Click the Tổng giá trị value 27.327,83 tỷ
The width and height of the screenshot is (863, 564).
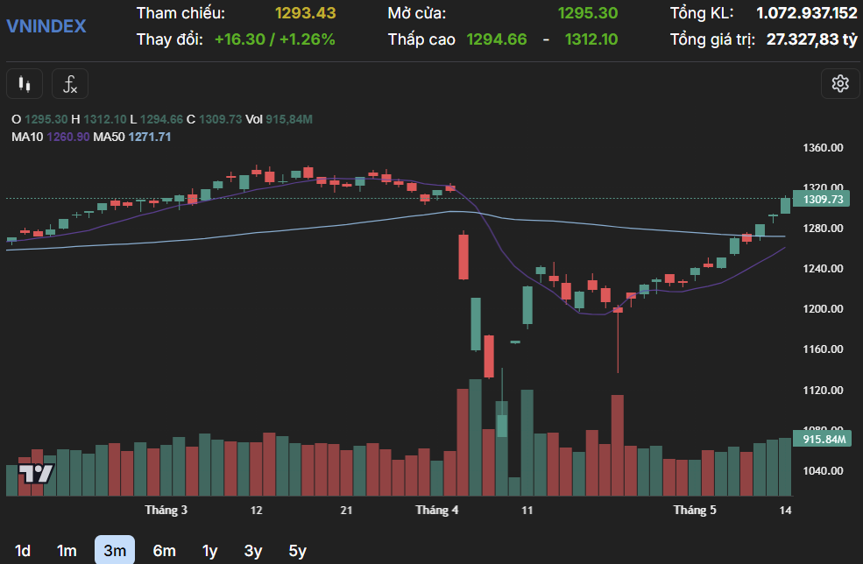812,39
